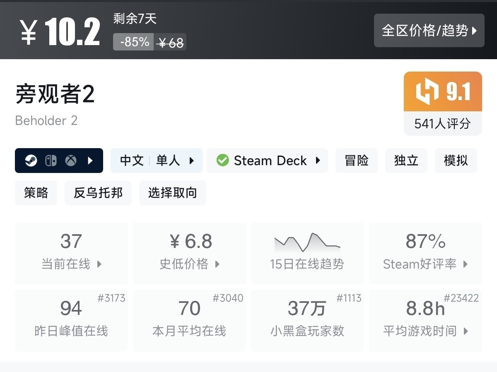Click the Nintendo Switch platform icon

click(51, 161)
